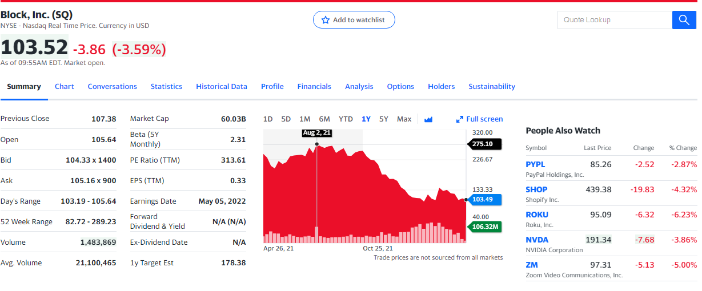Click the Market Cap value 60.03B
Screen dimensions: 702x291
233,119
